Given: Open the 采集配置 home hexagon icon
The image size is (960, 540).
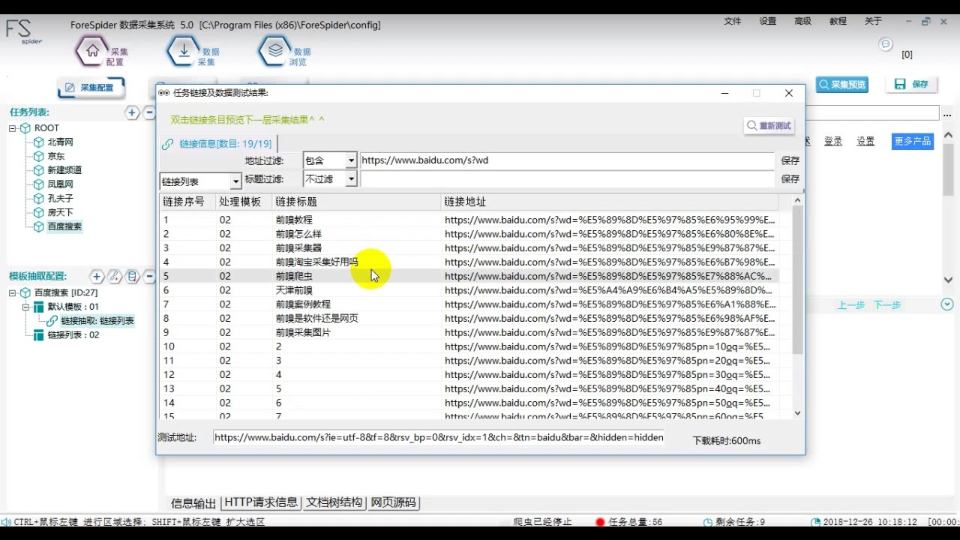Looking at the screenshot, I should (x=93, y=51).
